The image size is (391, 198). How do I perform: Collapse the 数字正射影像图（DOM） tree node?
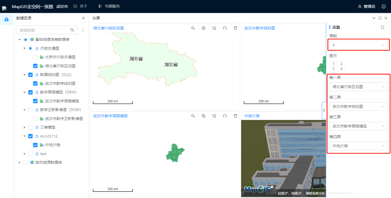24,110
